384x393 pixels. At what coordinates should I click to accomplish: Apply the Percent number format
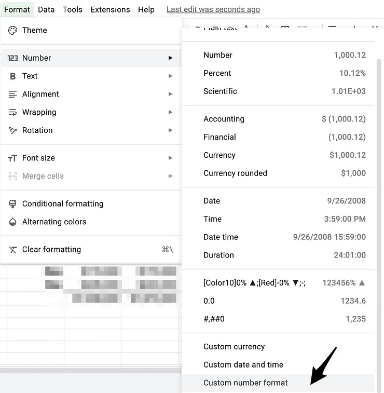[217, 73]
